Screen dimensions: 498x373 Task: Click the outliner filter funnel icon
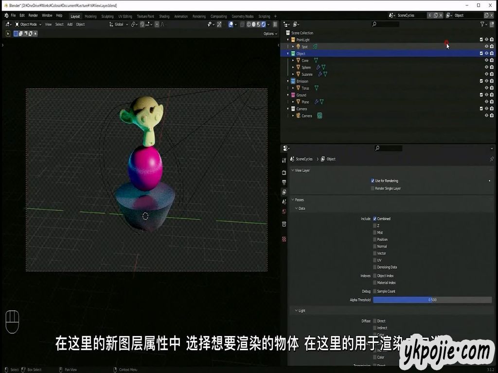[x=482, y=24]
